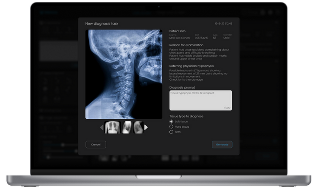Viewport: 319px width, 192px height.
Task: Click the large skull and neck X-ray image
Action: click(124, 74)
